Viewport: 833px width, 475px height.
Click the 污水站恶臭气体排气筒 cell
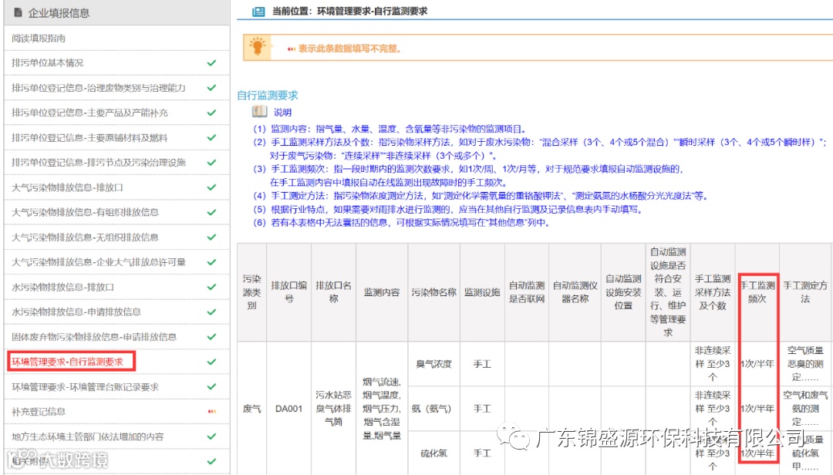[x=333, y=409]
